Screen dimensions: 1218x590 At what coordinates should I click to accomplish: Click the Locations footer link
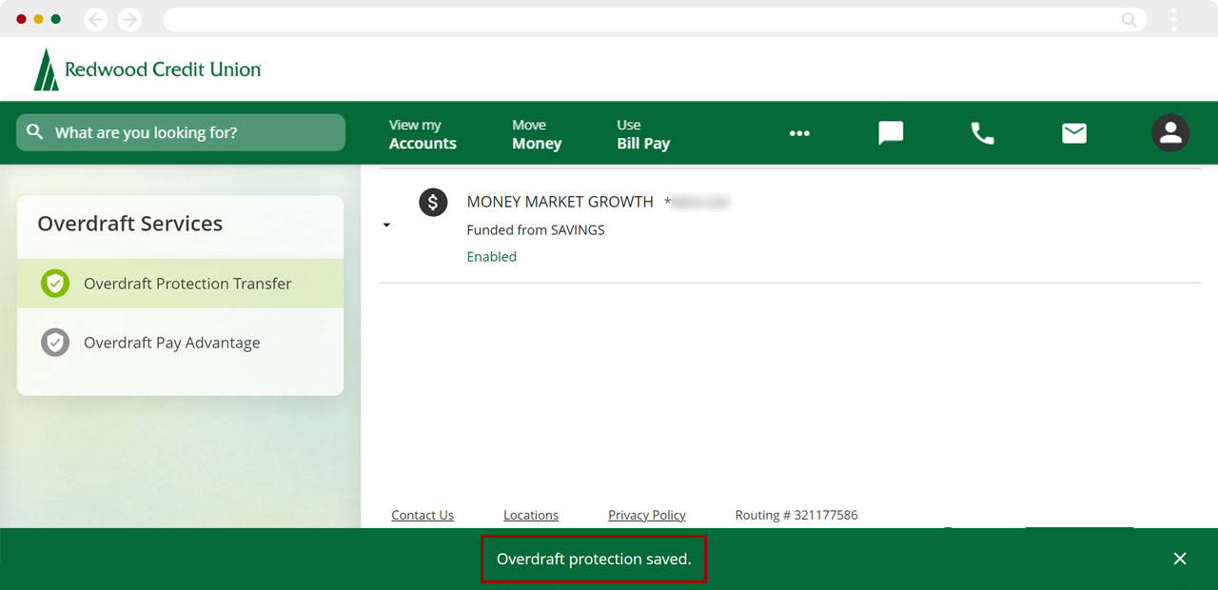point(531,515)
